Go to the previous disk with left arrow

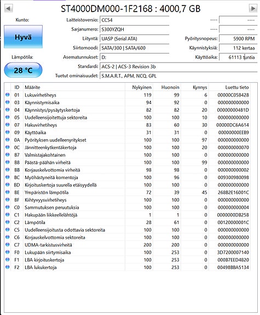[x=8, y=9]
